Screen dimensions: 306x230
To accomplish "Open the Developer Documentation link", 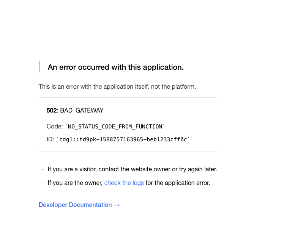I will [x=75, y=205].
